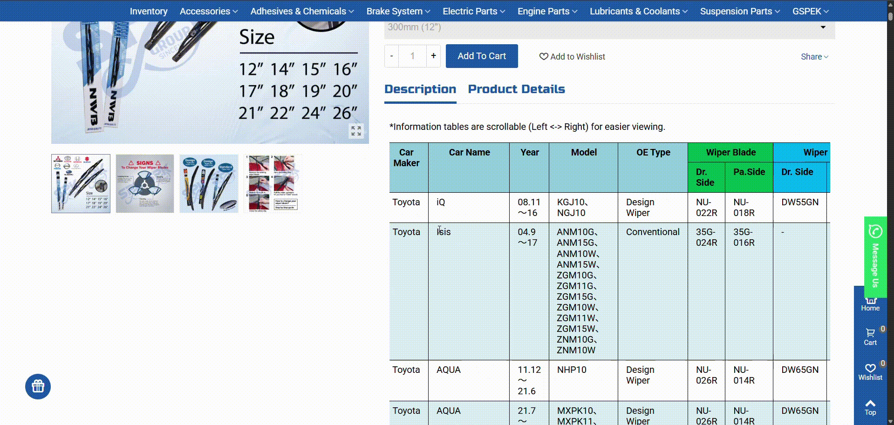Expand the Adhesives & Chemicals menu
This screenshot has width=894, height=425.
point(302,11)
